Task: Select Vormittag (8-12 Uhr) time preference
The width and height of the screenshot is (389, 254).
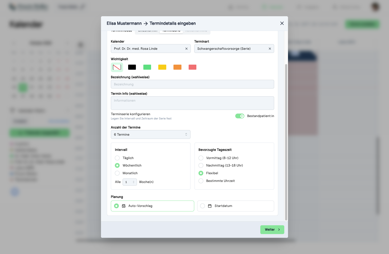Action: point(201,158)
